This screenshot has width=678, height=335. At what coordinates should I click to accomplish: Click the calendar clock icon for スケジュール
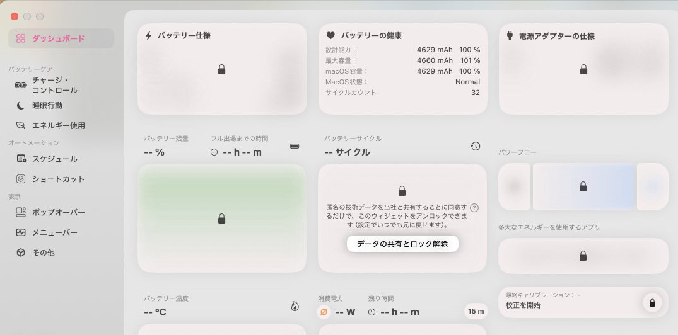pyautogui.click(x=21, y=159)
